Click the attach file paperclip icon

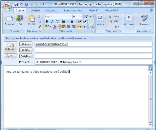click(x=110, y=17)
